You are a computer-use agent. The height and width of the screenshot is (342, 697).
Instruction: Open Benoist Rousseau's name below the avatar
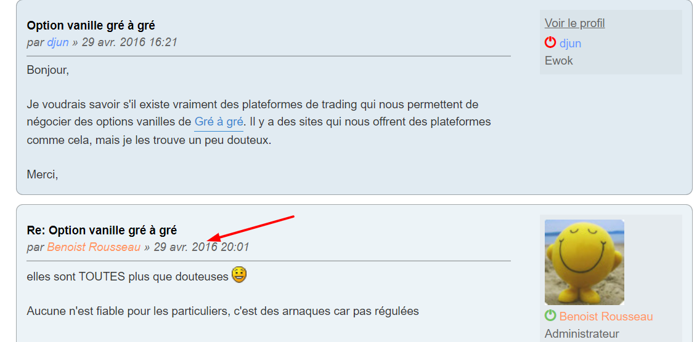(x=606, y=317)
